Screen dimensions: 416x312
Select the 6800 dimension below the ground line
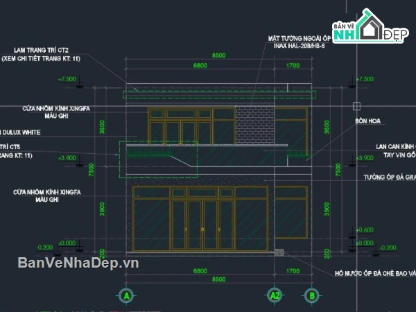coord(200,271)
